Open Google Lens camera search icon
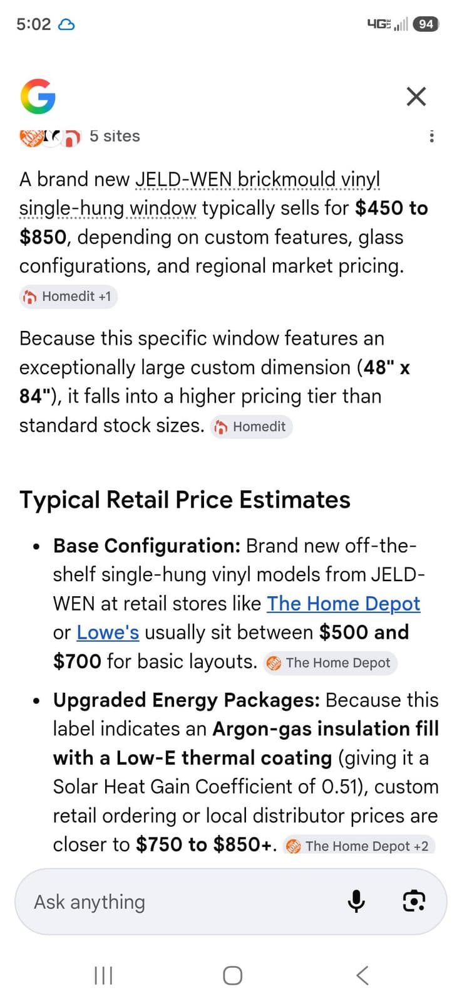 (x=414, y=901)
